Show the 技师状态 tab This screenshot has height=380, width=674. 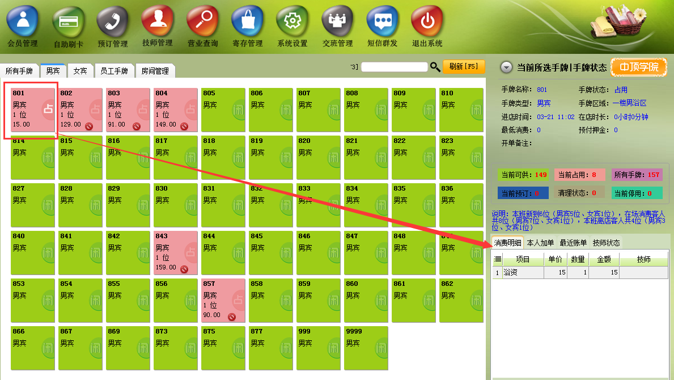click(606, 243)
